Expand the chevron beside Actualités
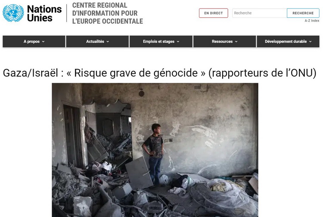The width and height of the screenshot is (323, 217). point(108,42)
